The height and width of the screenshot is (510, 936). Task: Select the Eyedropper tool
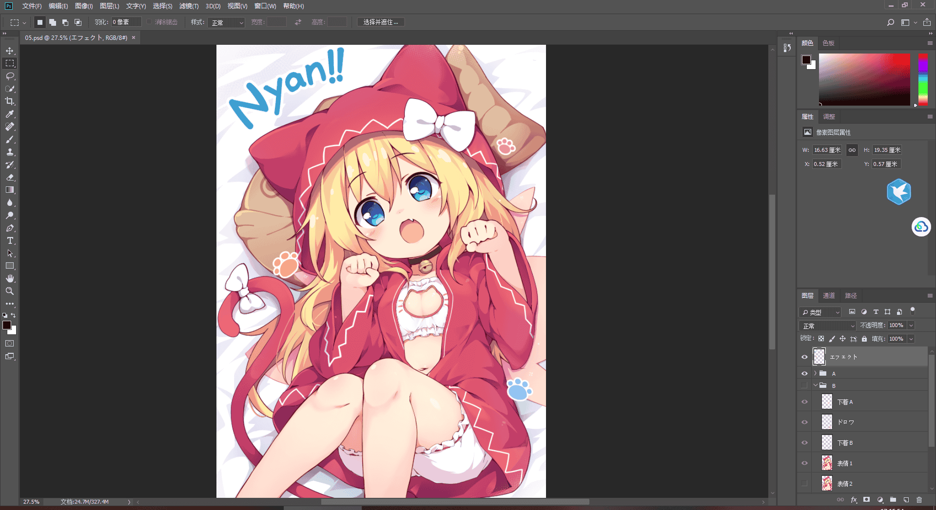(10, 114)
